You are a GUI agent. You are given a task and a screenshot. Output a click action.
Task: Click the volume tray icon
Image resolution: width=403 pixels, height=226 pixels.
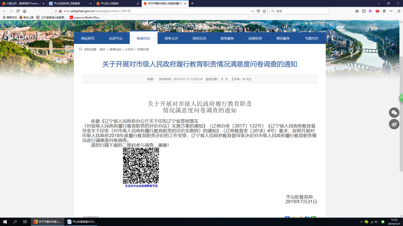376,222
